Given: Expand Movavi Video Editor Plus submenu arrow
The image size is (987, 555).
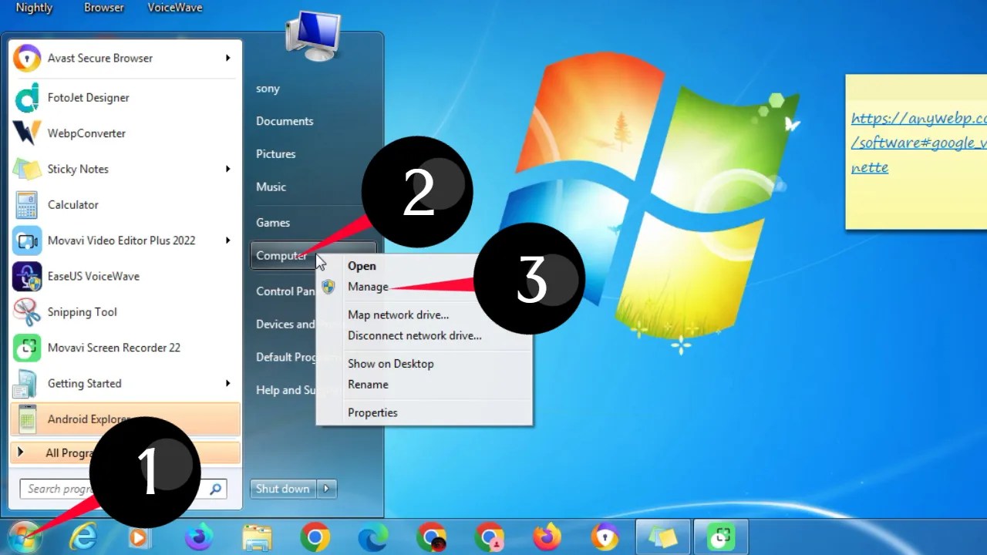Looking at the screenshot, I should pos(227,240).
